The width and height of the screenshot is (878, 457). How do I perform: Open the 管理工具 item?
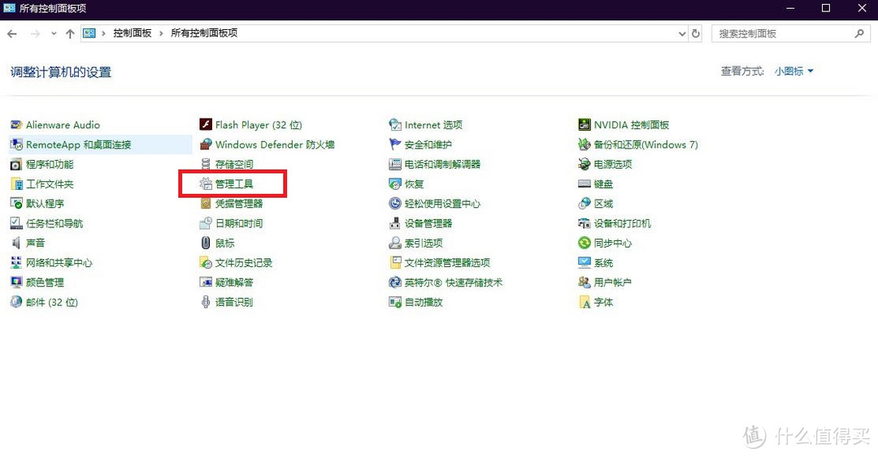(234, 184)
